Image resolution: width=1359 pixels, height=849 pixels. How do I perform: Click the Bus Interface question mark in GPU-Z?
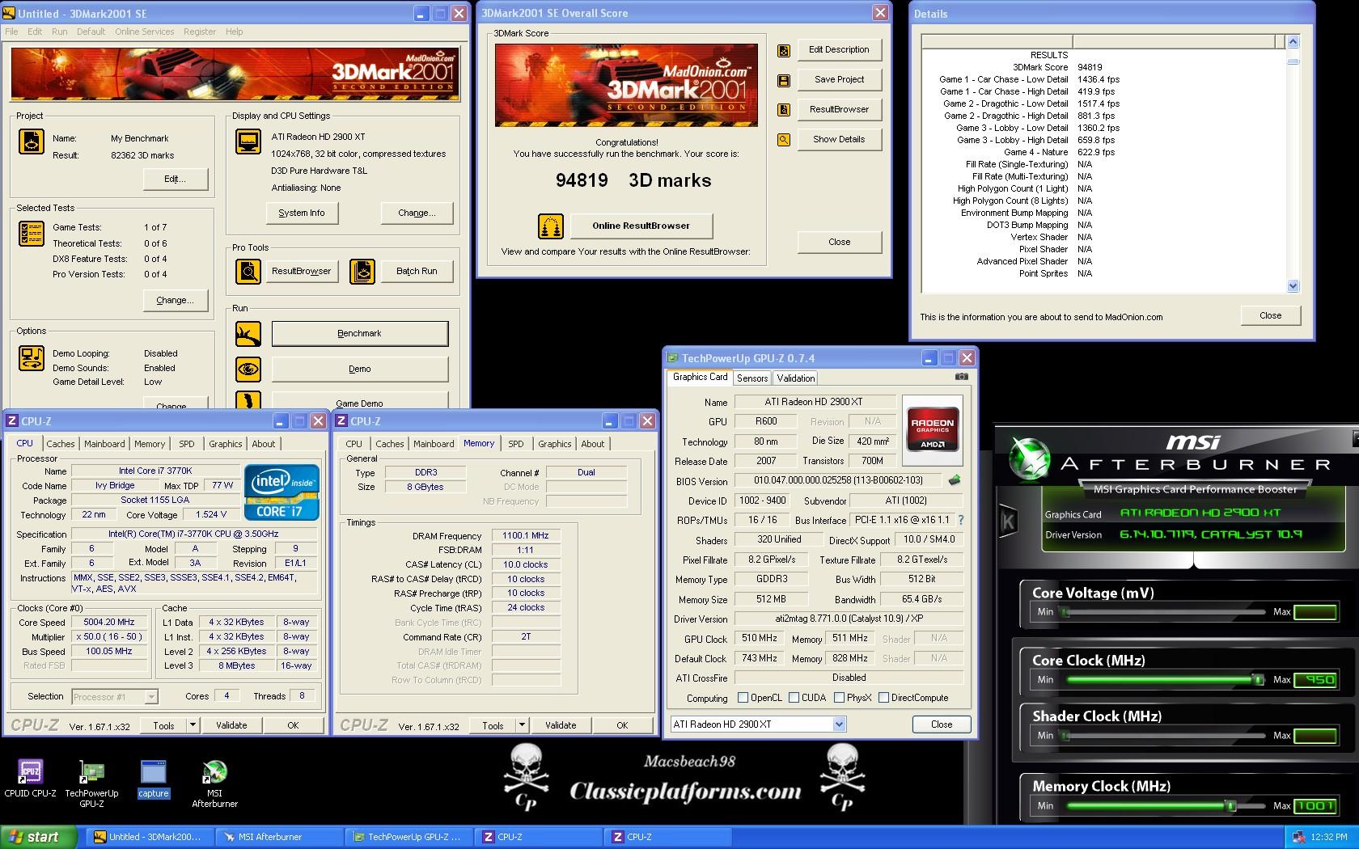click(x=960, y=520)
